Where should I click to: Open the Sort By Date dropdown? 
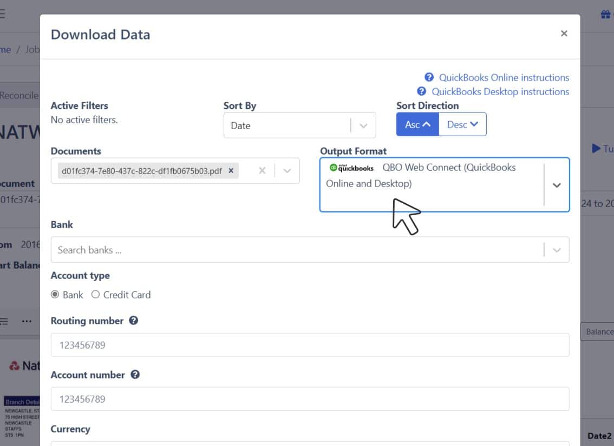pyautogui.click(x=299, y=125)
